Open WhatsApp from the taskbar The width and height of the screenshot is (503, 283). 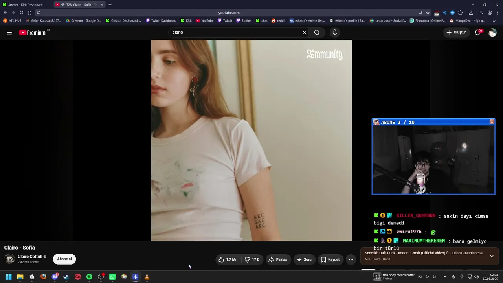point(112,277)
